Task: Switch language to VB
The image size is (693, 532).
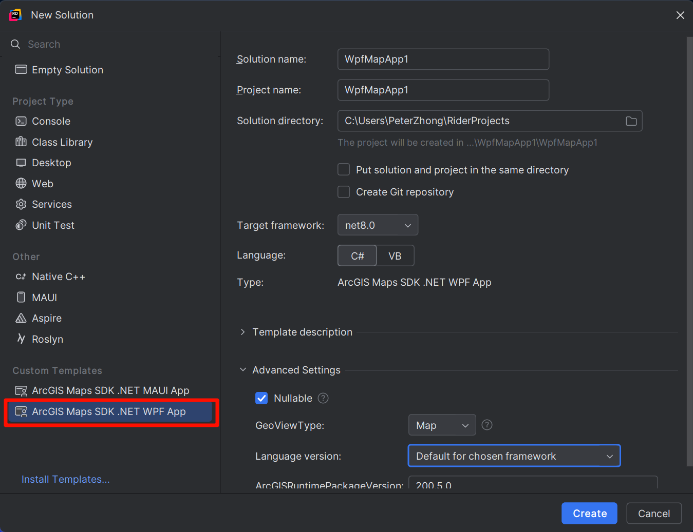Action: tap(395, 255)
